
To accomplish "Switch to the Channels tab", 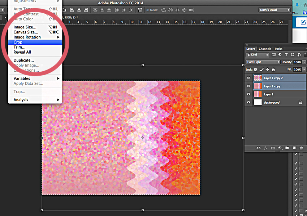I will [265, 49].
